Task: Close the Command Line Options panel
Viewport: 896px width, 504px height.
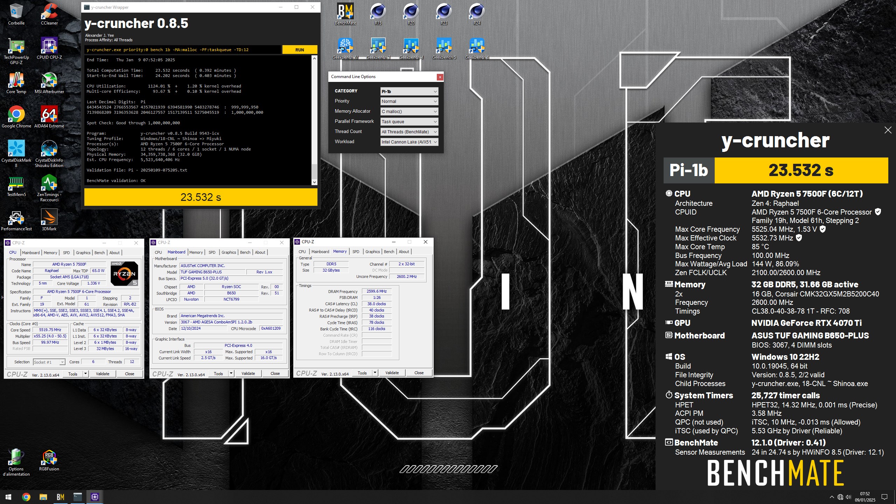Action: coord(440,77)
